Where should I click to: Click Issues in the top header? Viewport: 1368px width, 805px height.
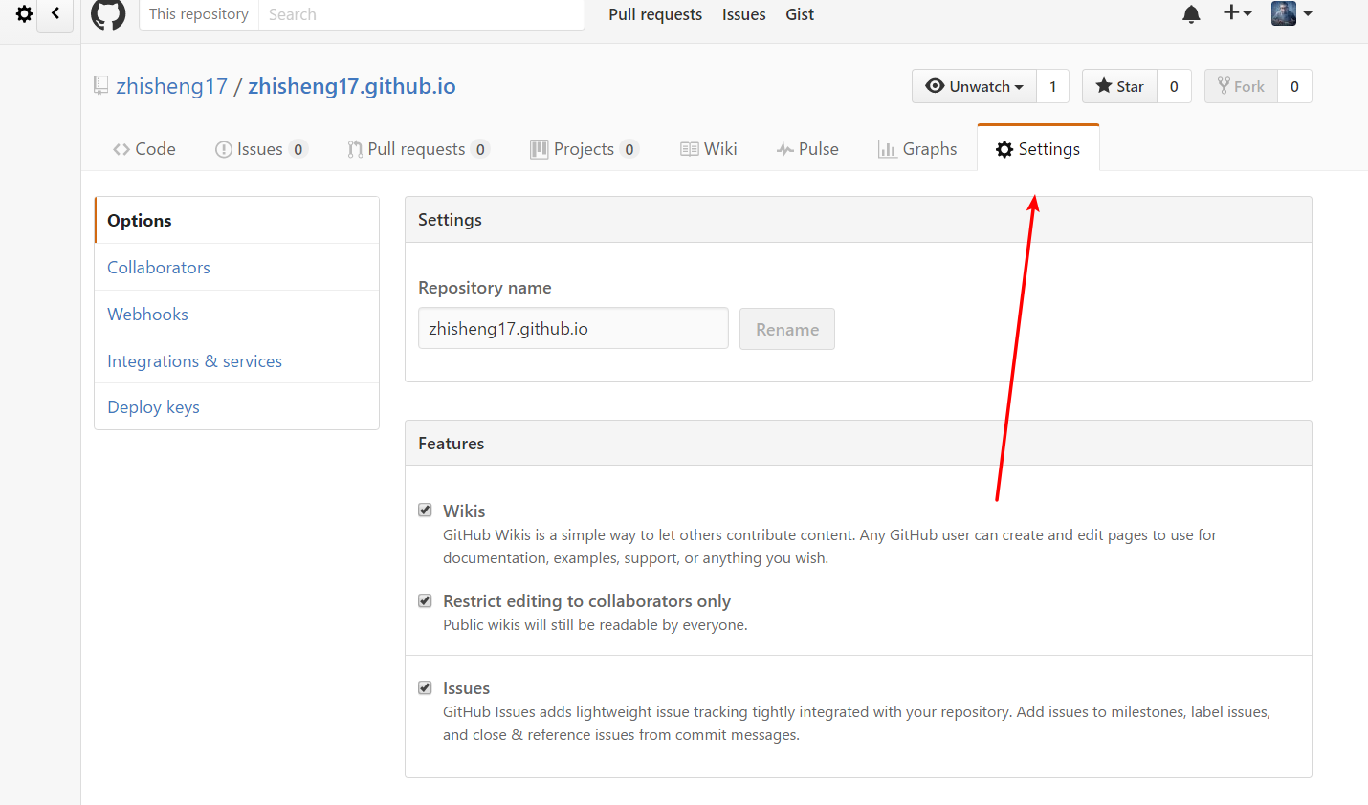click(x=743, y=14)
